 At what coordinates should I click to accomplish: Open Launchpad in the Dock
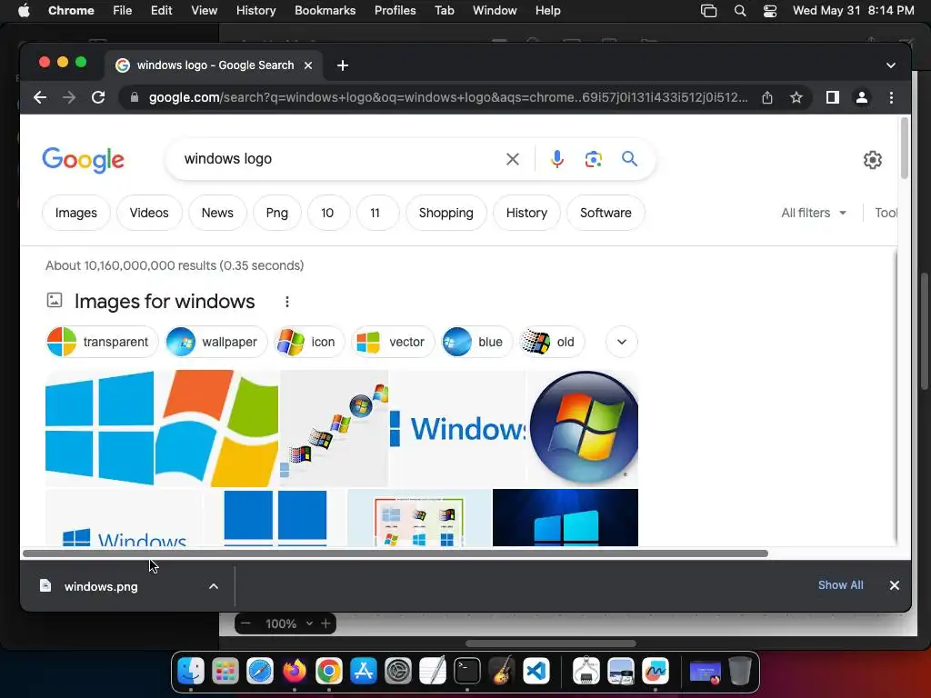click(x=225, y=672)
